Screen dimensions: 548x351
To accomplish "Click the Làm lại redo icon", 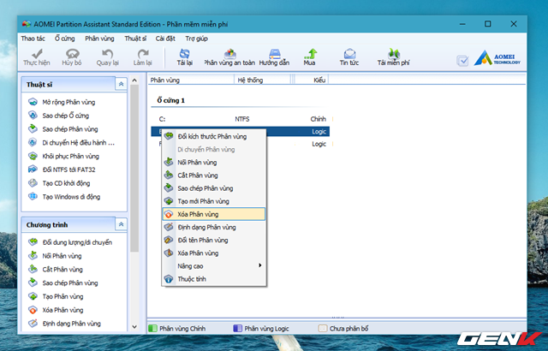I will point(143,57).
